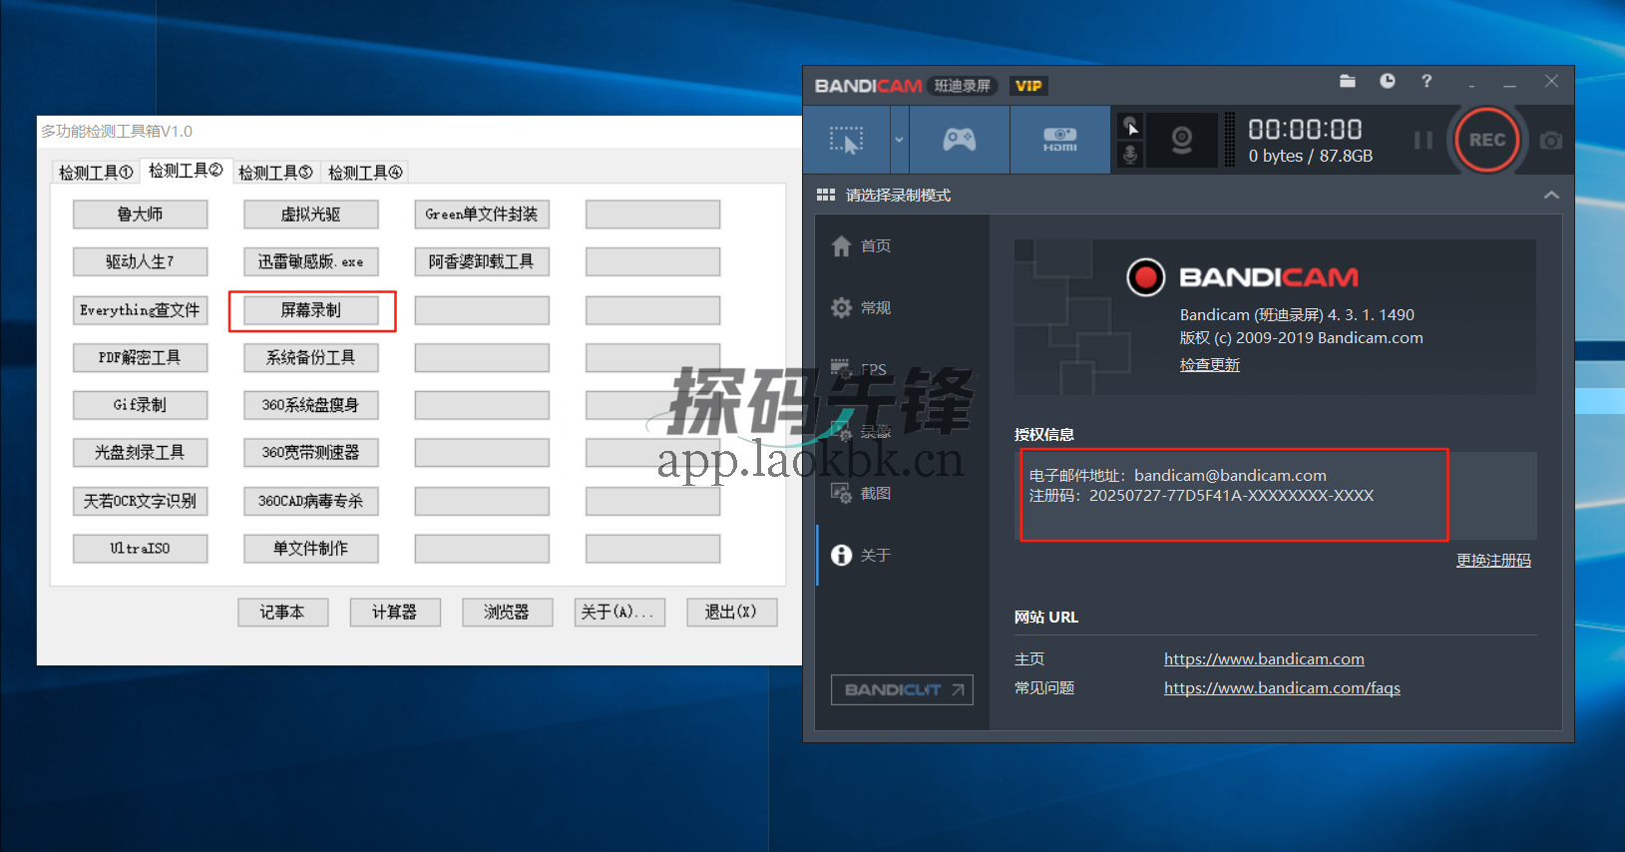Screen dimensions: 1625x852
Task: Launch 驱动人生7 tool
Action: tap(140, 261)
